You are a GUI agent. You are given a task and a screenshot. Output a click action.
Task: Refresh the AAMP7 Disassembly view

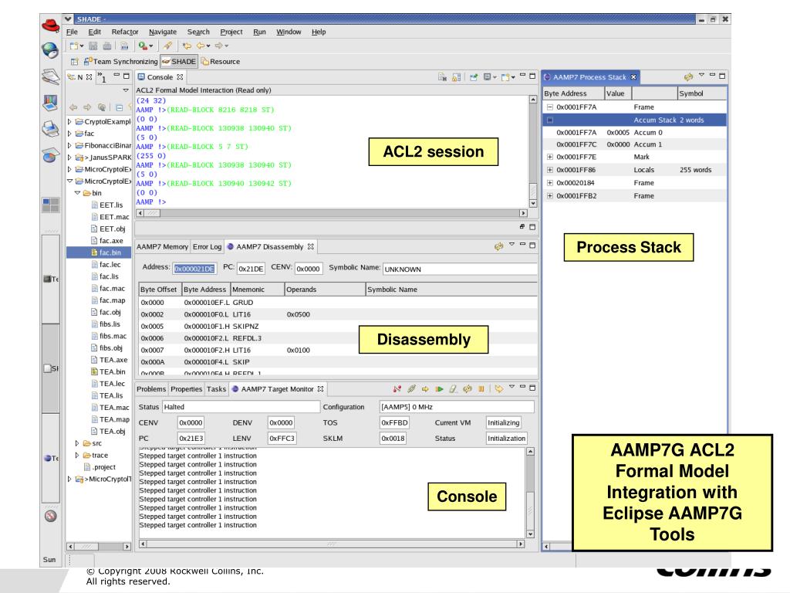click(499, 246)
